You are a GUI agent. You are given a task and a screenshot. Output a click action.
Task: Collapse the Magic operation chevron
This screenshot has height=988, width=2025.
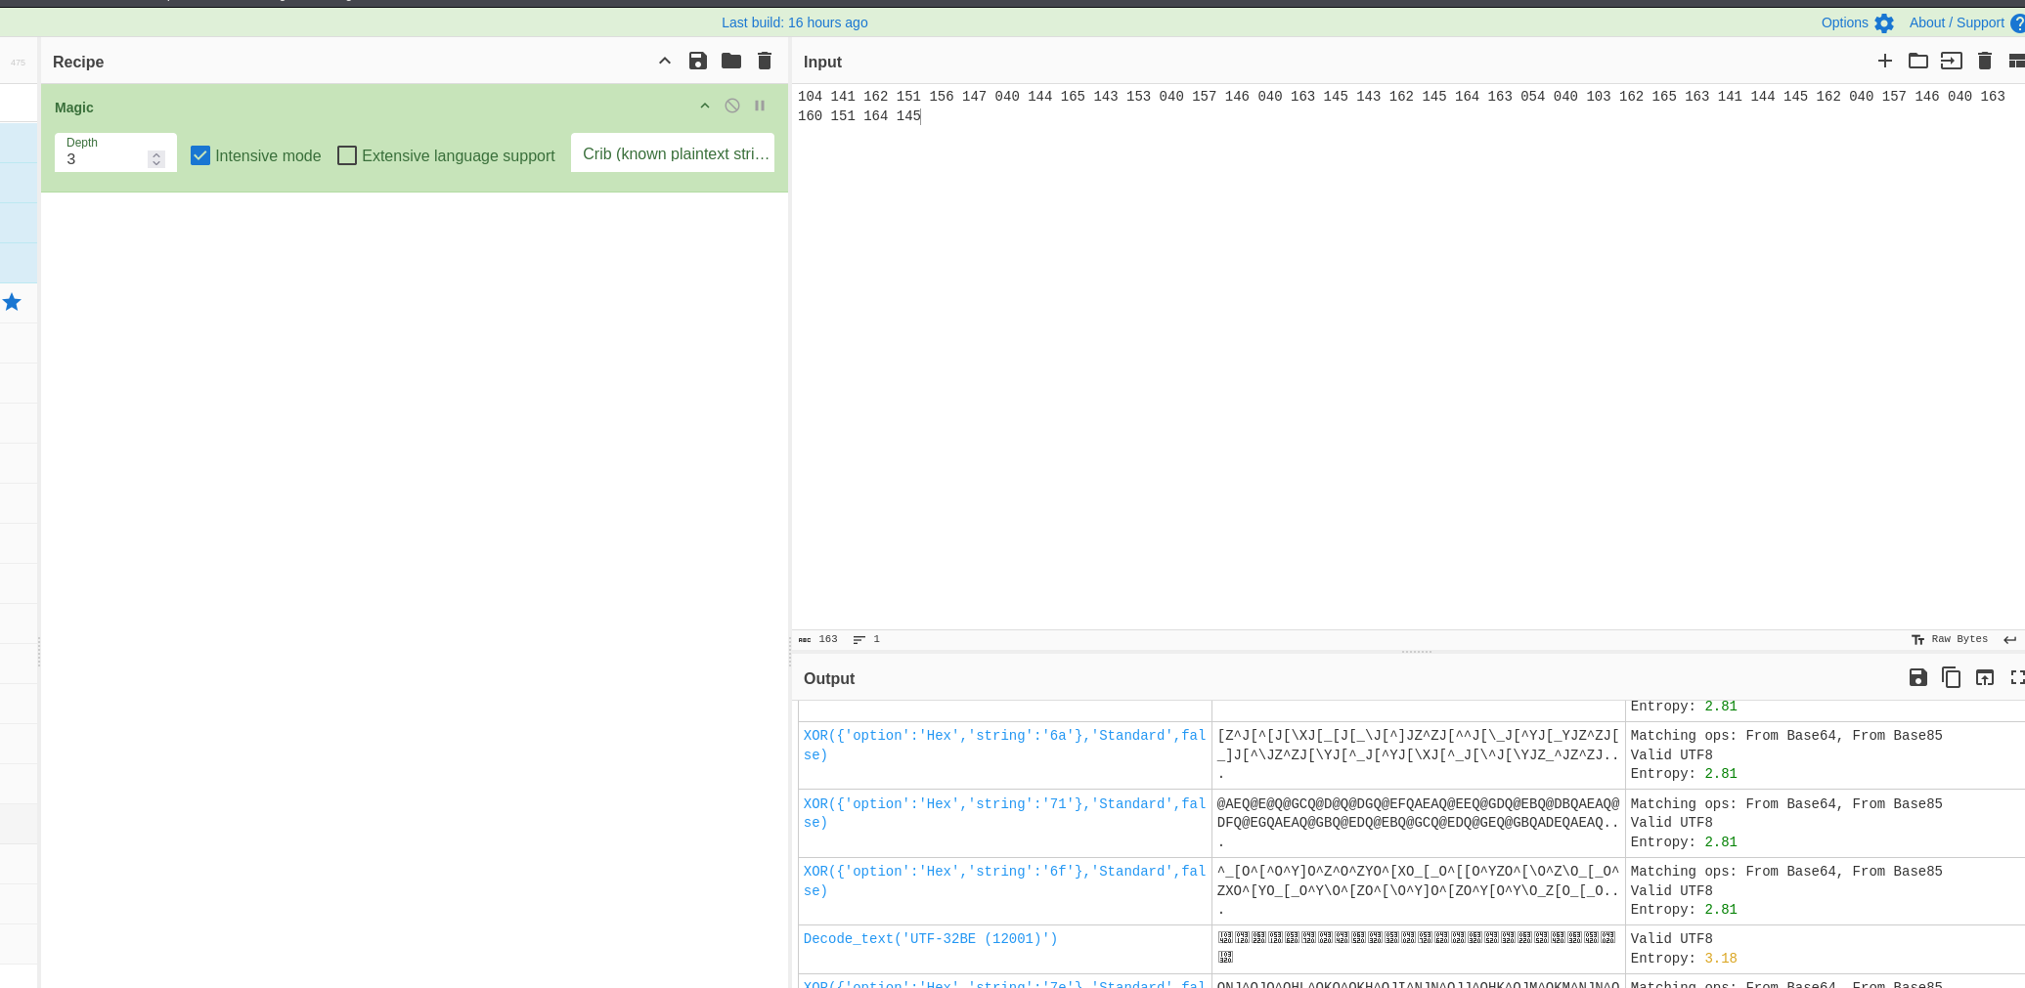pos(705,106)
